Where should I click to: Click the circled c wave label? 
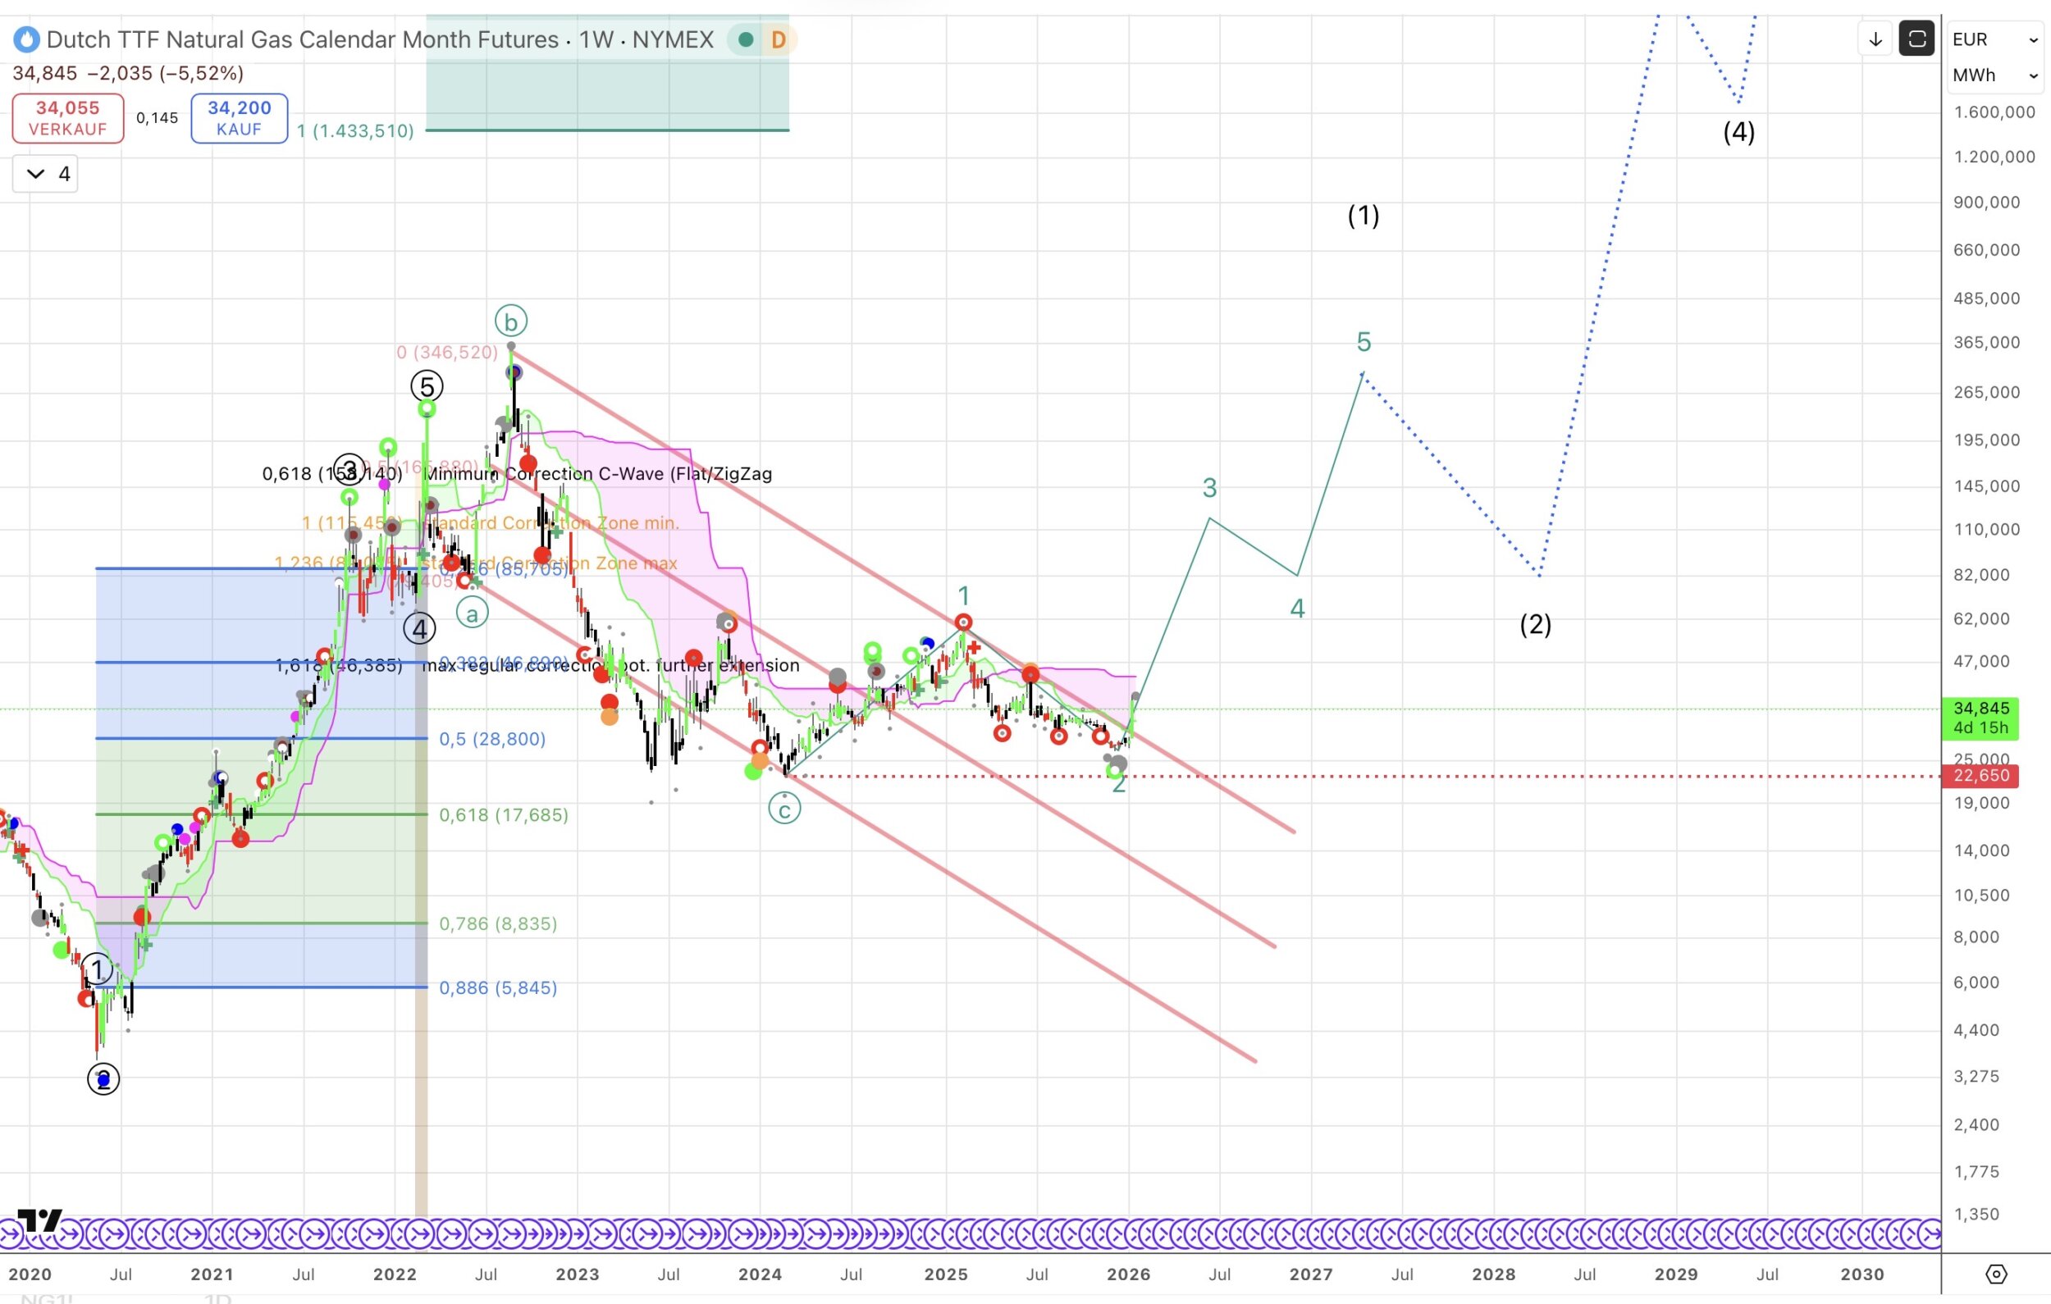tap(784, 809)
